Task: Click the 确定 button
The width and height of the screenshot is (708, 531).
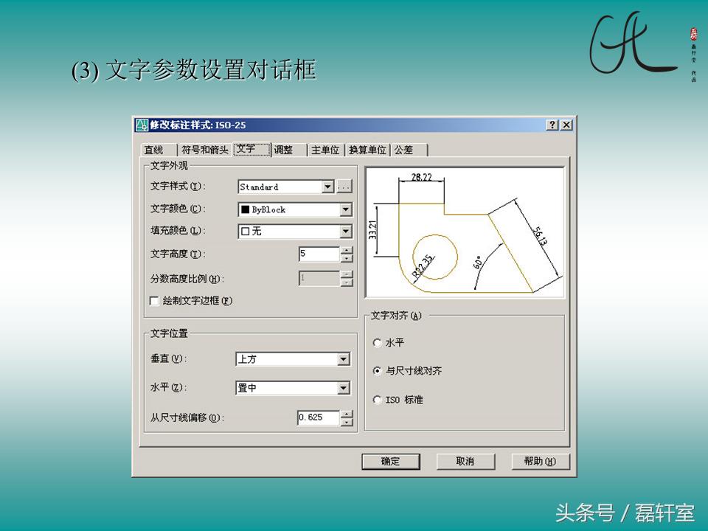Action: coord(391,459)
